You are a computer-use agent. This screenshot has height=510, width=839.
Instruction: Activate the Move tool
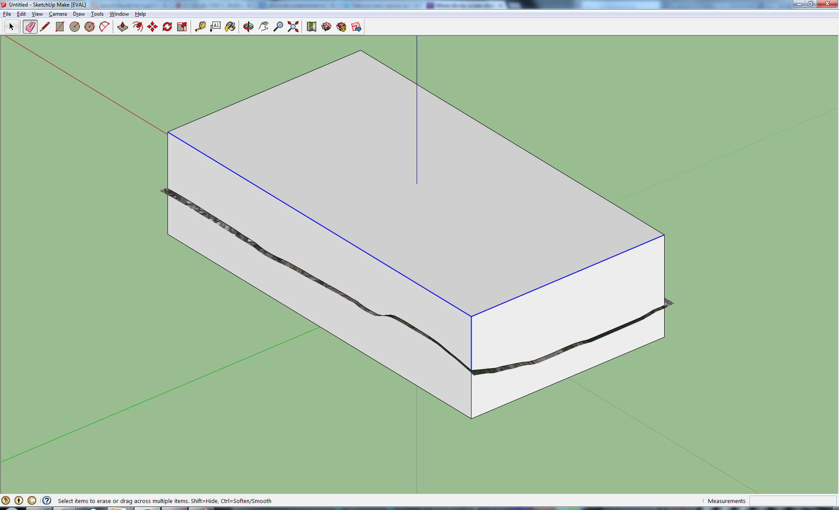tap(153, 27)
